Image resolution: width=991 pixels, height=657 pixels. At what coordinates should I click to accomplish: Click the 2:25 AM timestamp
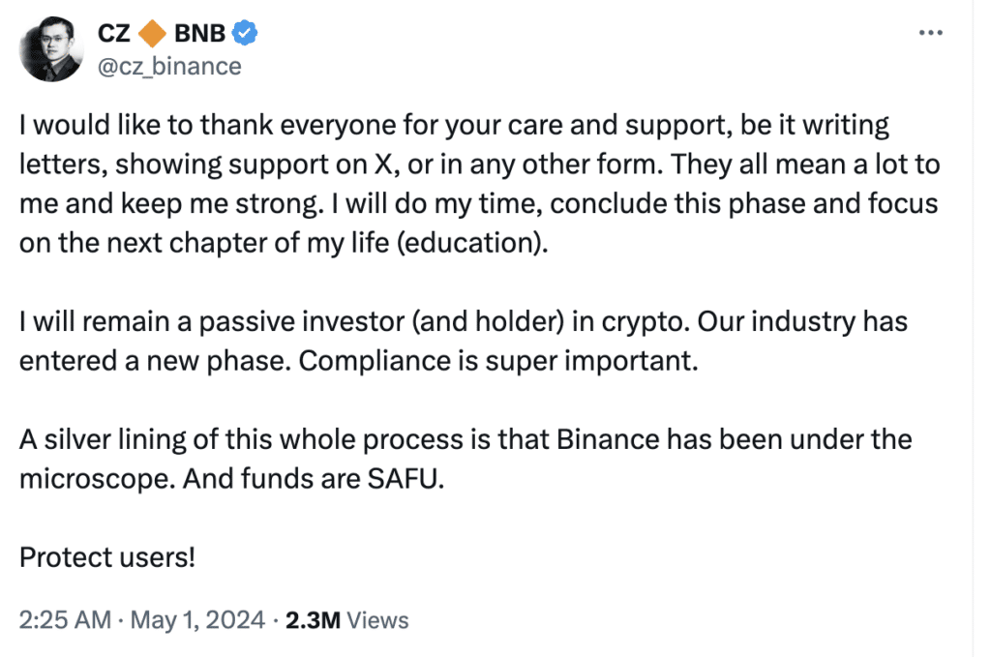pyautogui.click(x=65, y=620)
